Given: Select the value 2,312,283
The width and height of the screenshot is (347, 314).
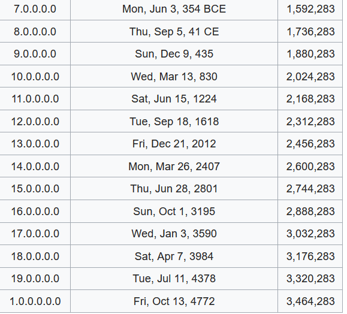Looking at the screenshot, I should pos(310,122).
